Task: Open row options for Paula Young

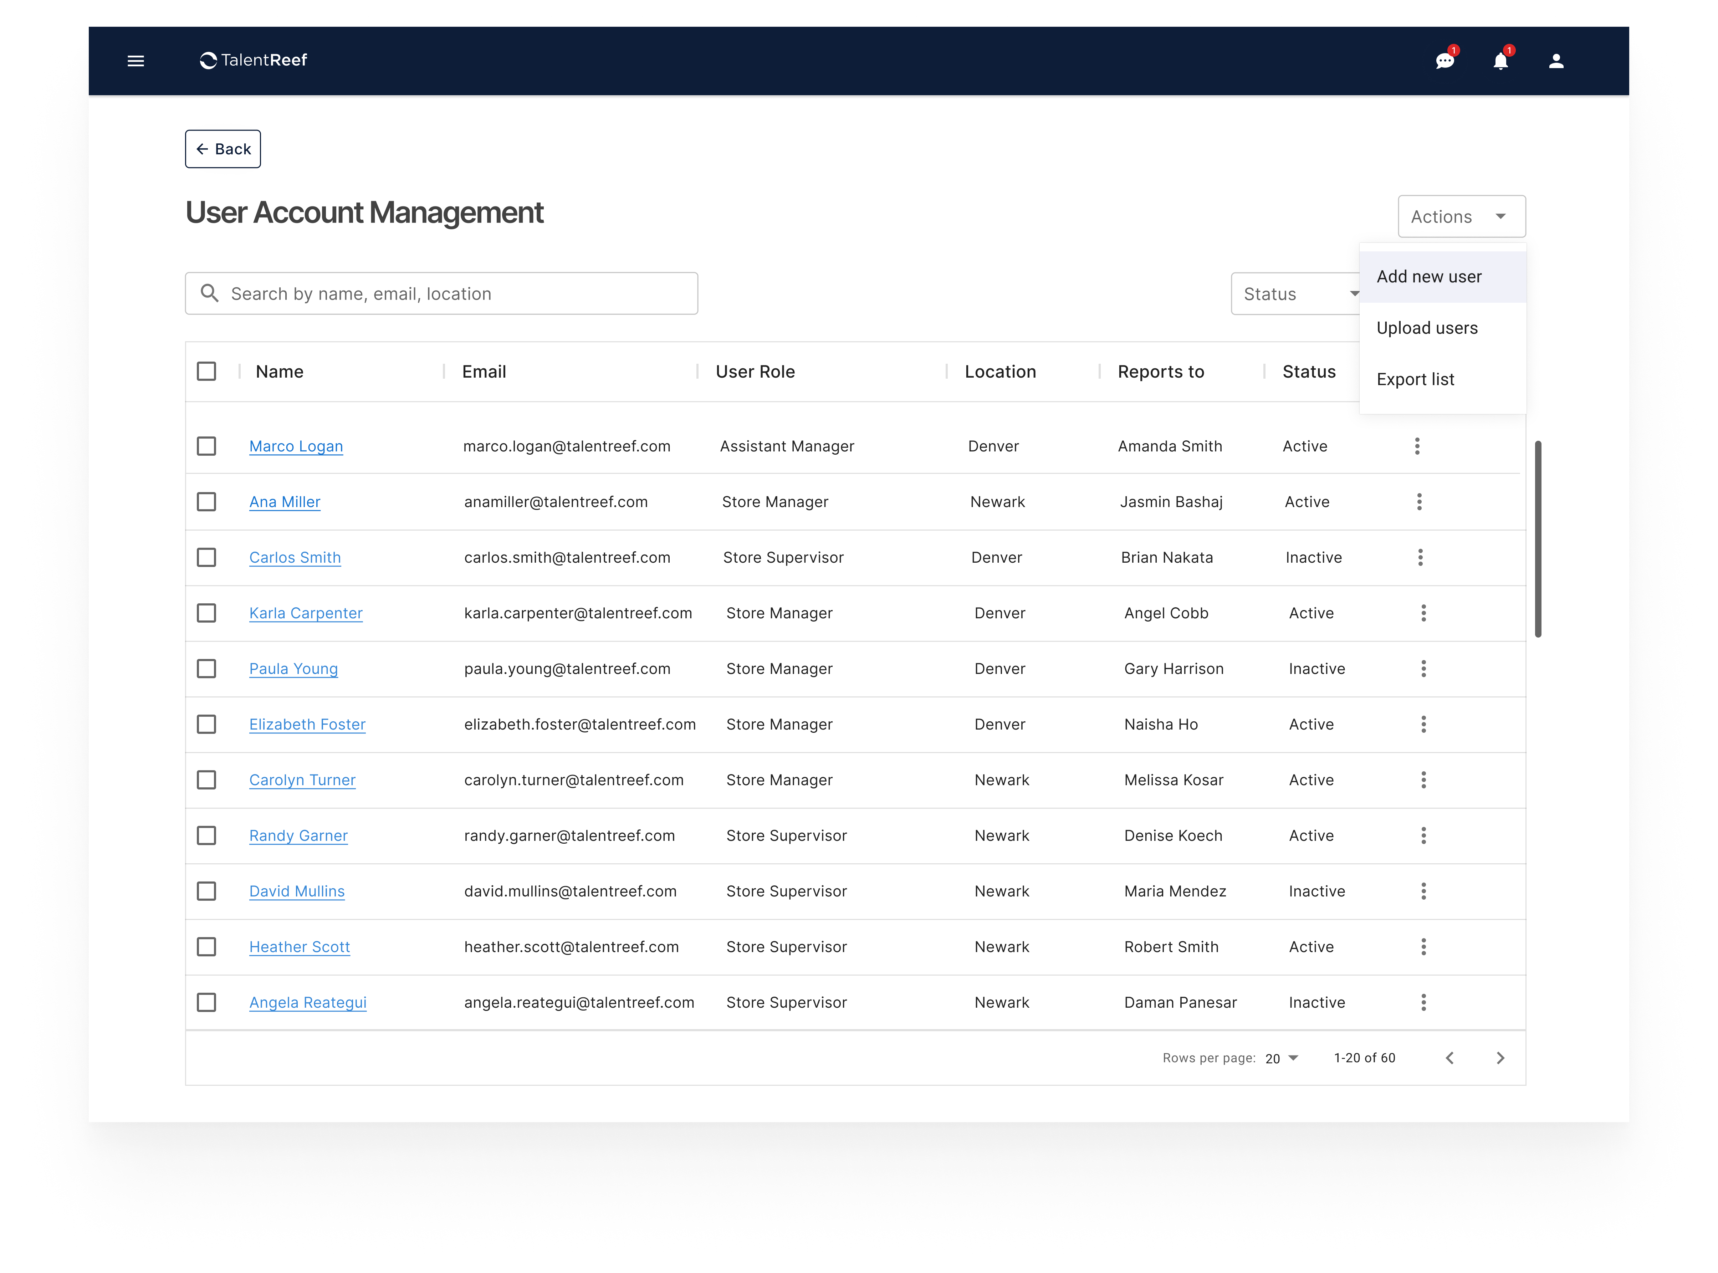Action: (1424, 668)
